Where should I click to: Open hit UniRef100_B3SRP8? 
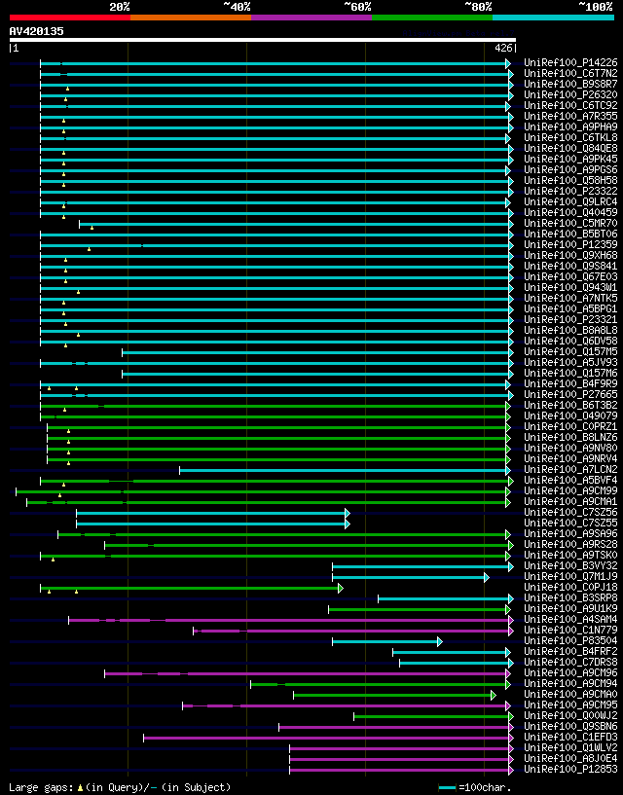(570, 597)
